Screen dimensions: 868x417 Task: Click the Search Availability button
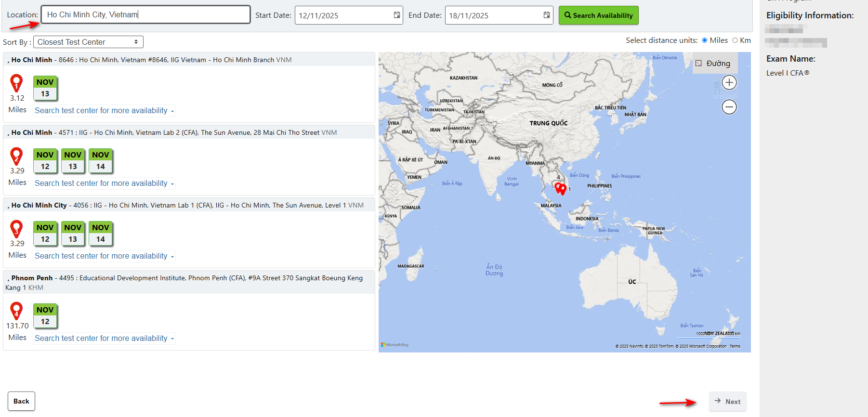599,15
